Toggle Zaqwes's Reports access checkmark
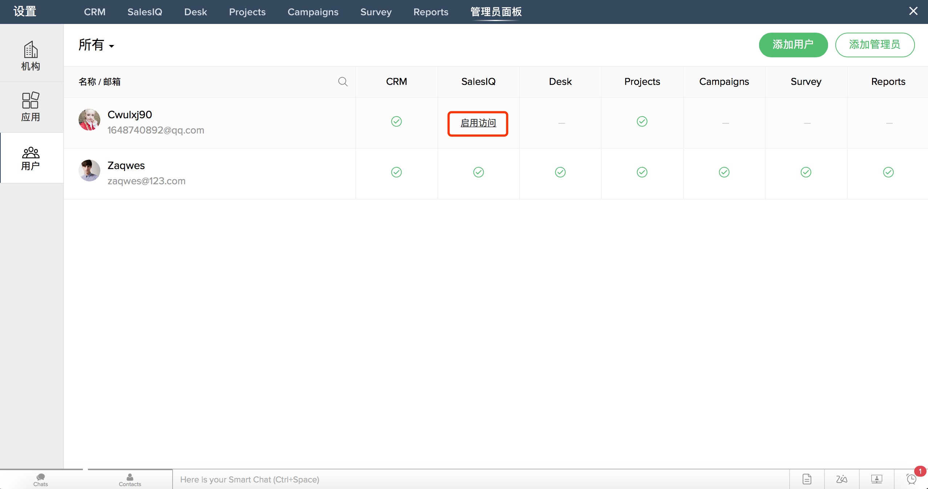This screenshot has height=489, width=928. (x=888, y=172)
